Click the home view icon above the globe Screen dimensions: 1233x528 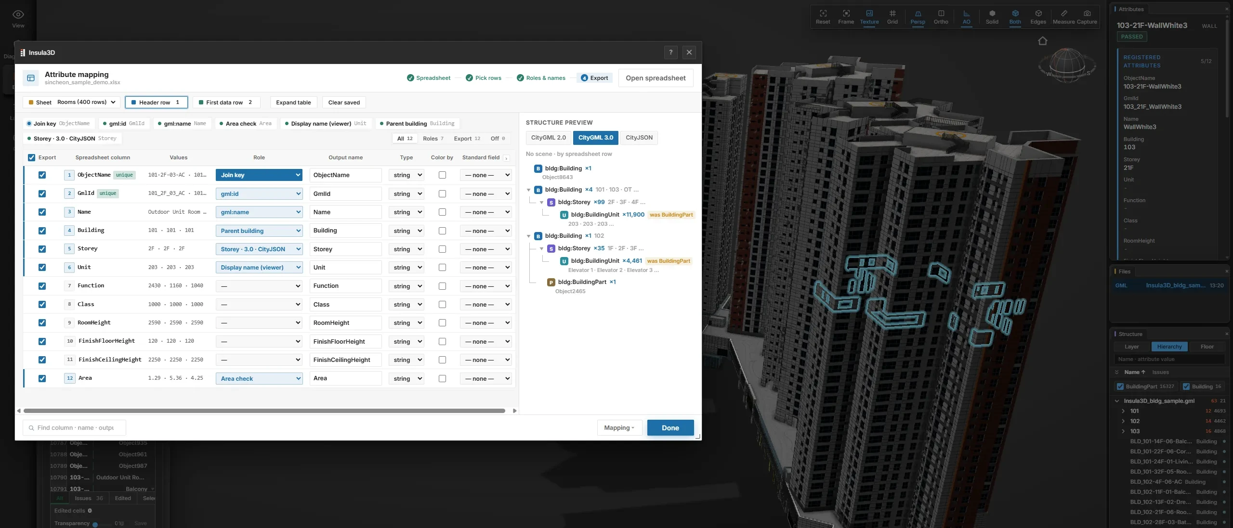tap(1042, 41)
